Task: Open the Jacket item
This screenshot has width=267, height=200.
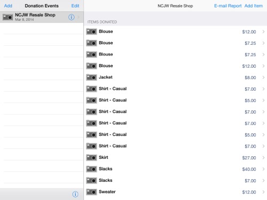Action: (175, 77)
